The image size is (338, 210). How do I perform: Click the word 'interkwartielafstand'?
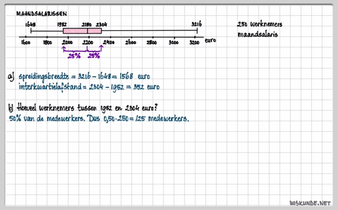click(x=50, y=87)
